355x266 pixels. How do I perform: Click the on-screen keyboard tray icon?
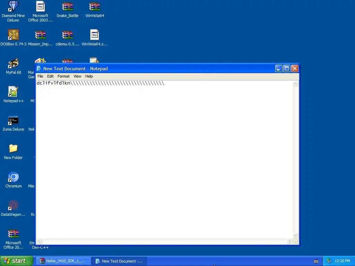point(316,261)
